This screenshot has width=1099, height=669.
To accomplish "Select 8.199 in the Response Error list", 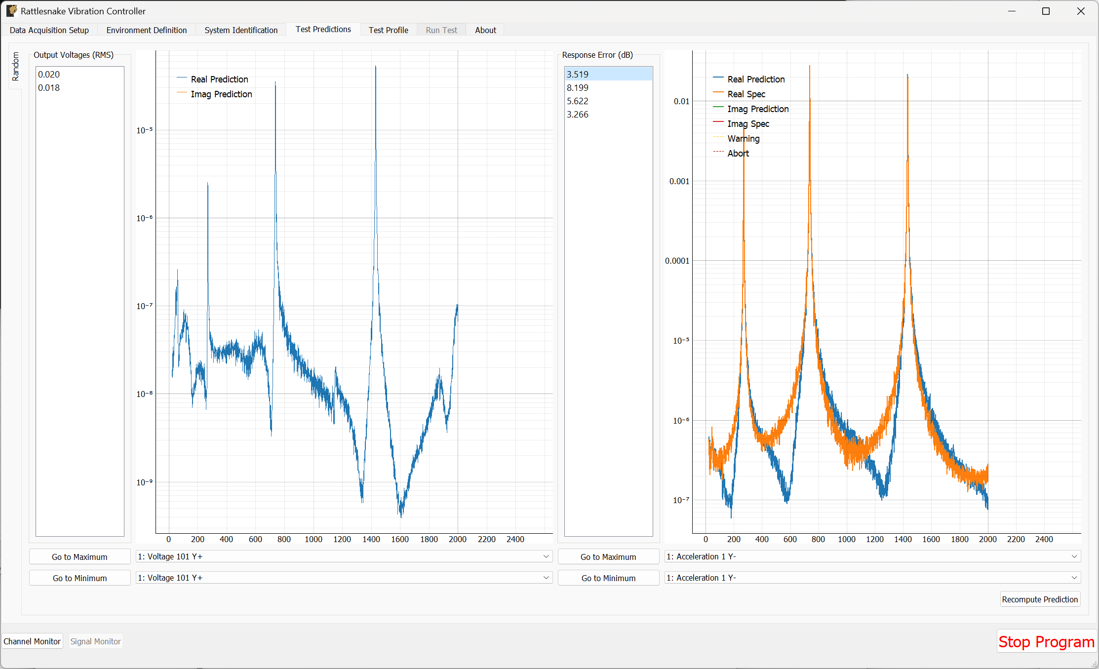I will tap(577, 87).
